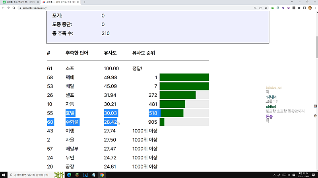This screenshot has height=178, width=318.
Task: Open a new browser tab with plus icon
Action: click(84, 2)
